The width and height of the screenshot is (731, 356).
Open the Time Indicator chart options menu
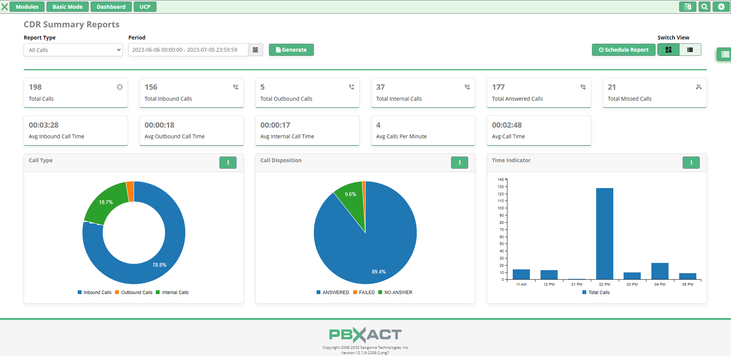tap(691, 163)
